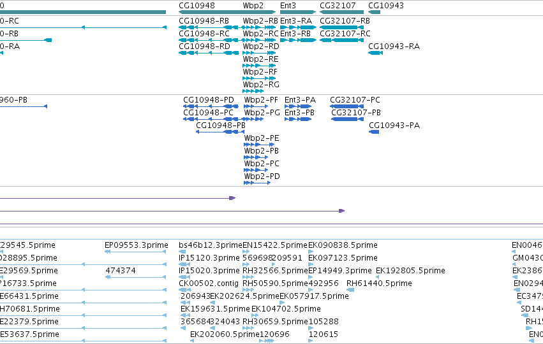Click protein CG32107-PC
This screenshot has height=344, width=543.
click(x=355, y=100)
